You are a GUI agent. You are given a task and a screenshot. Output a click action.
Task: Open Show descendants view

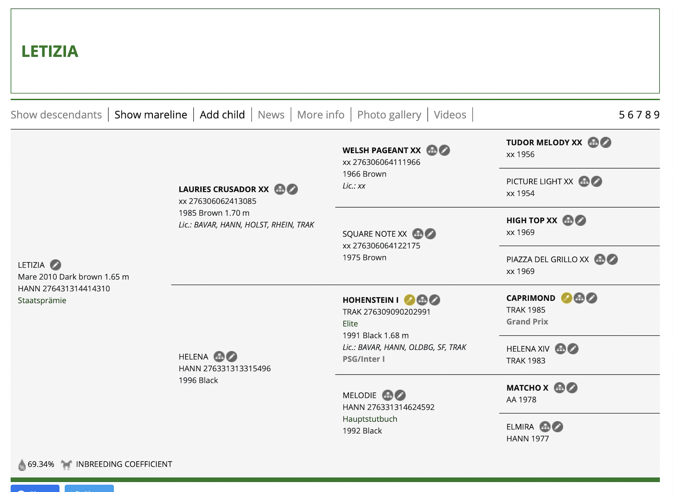(x=56, y=115)
